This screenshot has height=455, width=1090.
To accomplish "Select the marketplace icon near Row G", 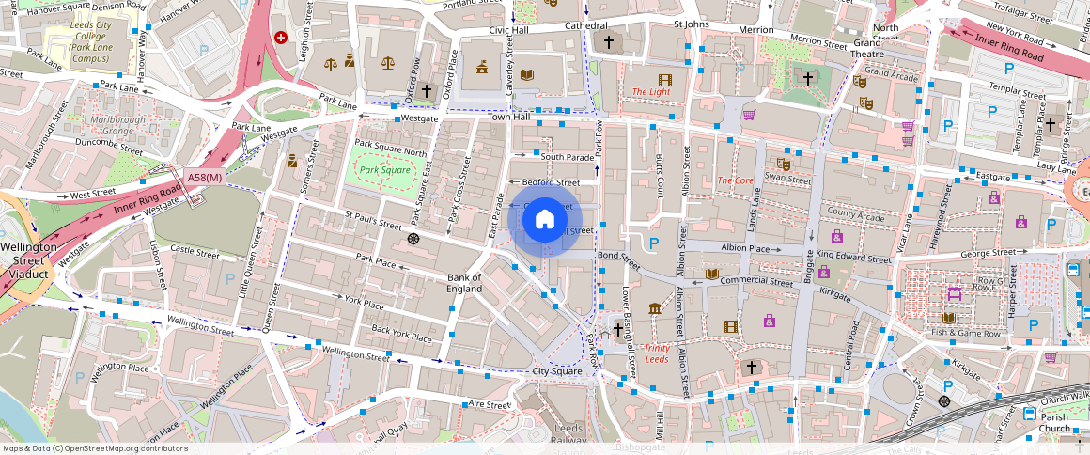I will click(x=955, y=294).
